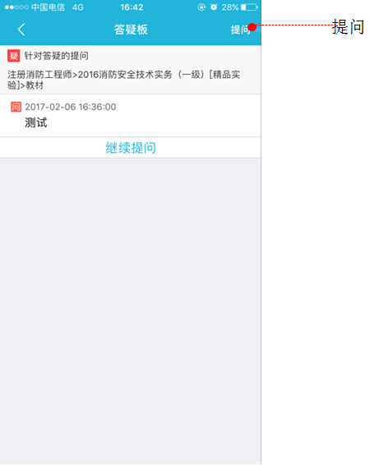Tap the 28% battery percentage
This screenshot has width=374, height=465.
230,7
